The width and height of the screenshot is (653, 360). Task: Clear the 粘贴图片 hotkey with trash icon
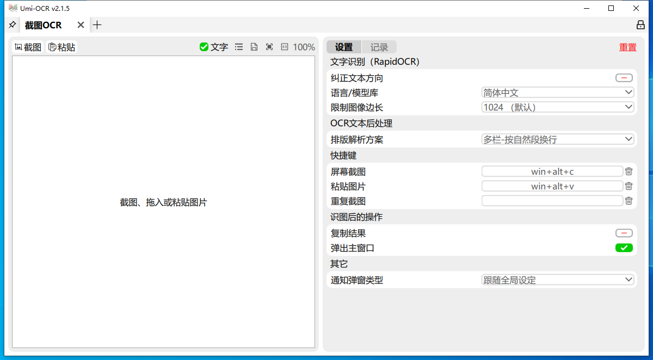[629, 186]
